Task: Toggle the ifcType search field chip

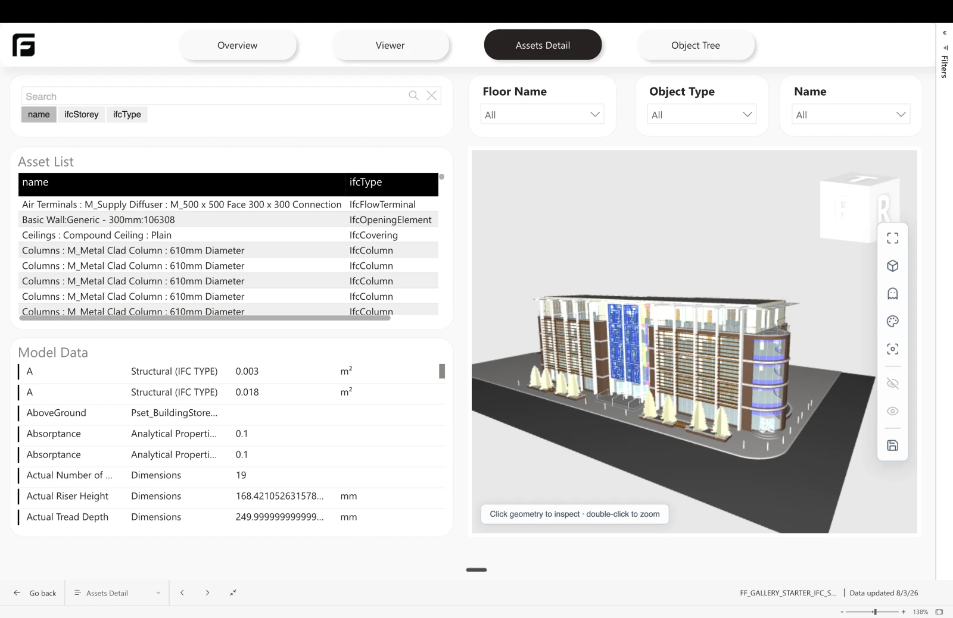Action: coord(127,115)
